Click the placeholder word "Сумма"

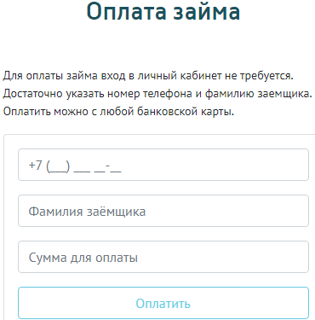48,258
